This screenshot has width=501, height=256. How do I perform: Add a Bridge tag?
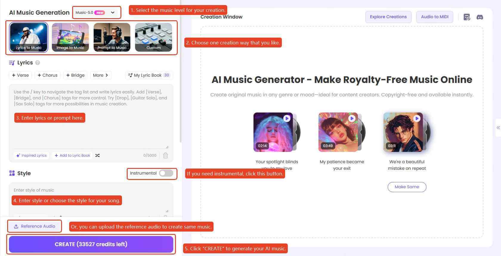pos(75,75)
